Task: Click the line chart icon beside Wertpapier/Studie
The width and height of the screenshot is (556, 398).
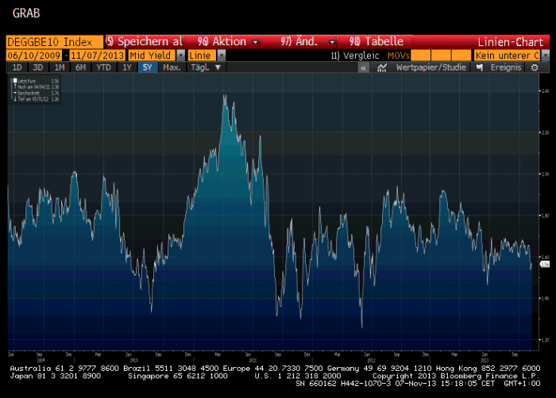Action: click(381, 68)
